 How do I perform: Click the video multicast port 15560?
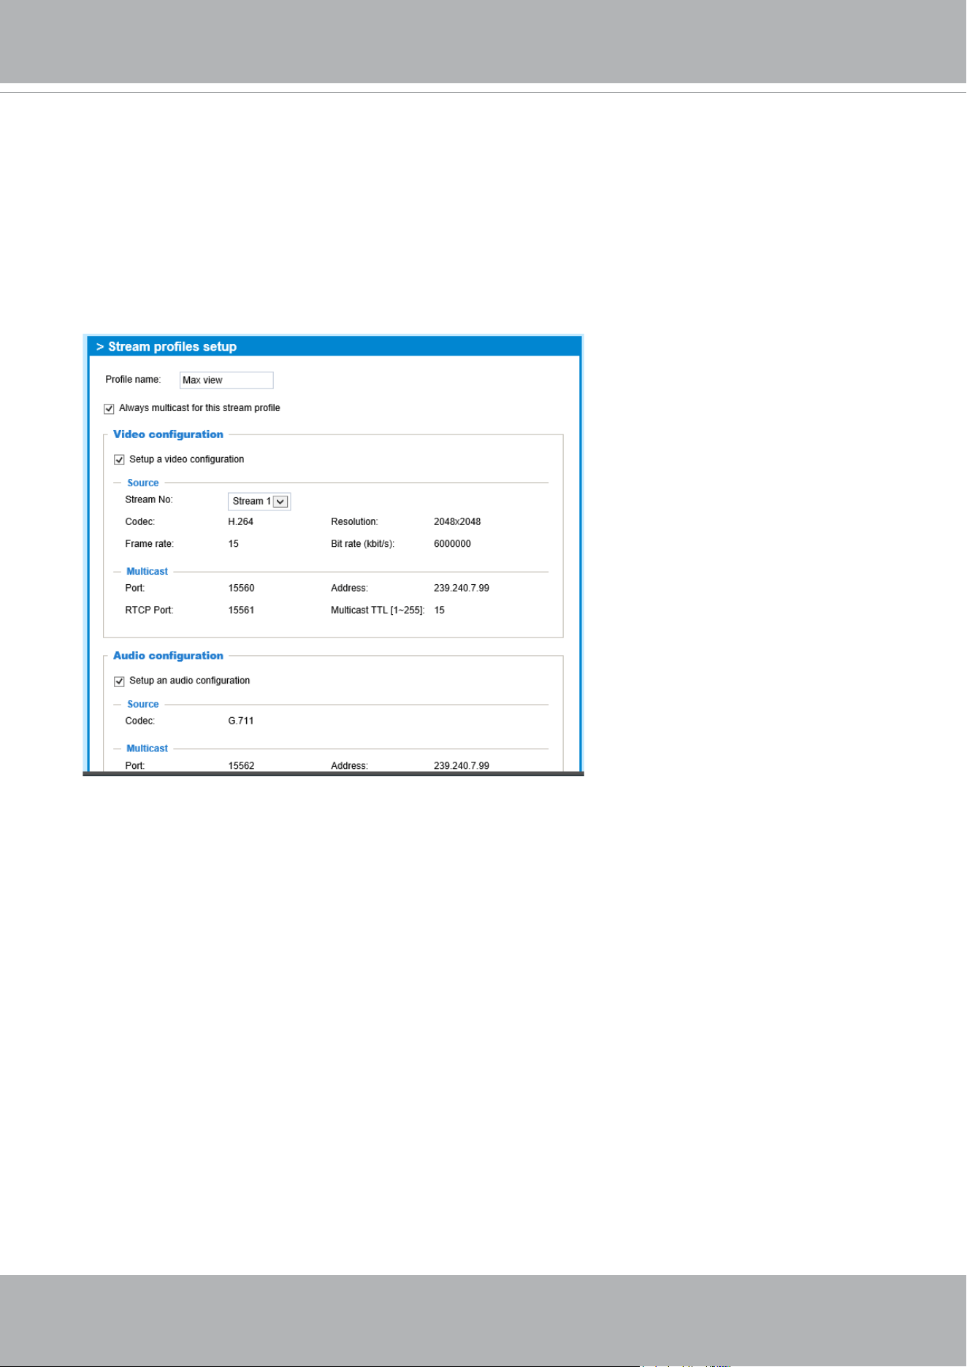click(x=241, y=588)
